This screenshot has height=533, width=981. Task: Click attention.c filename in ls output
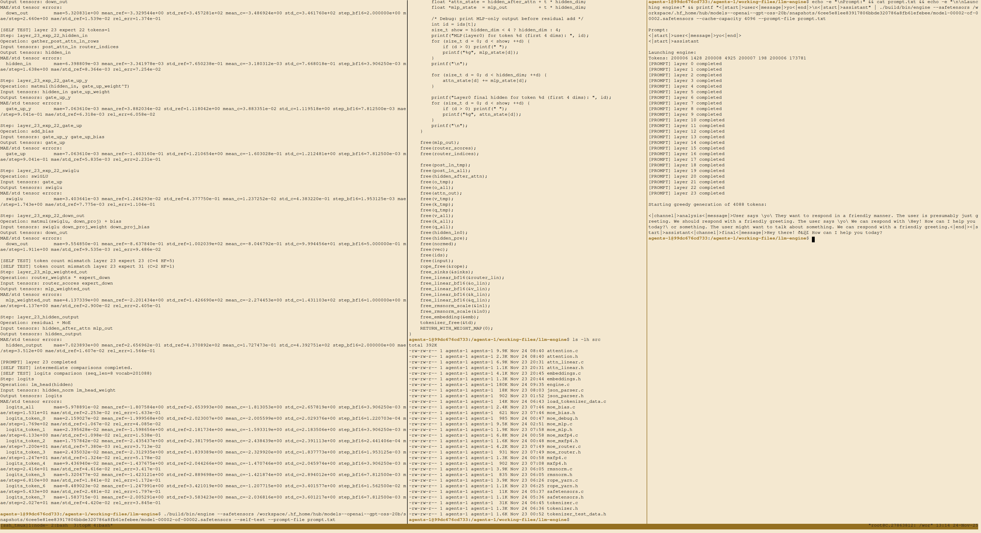pyautogui.click(x=562, y=351)
